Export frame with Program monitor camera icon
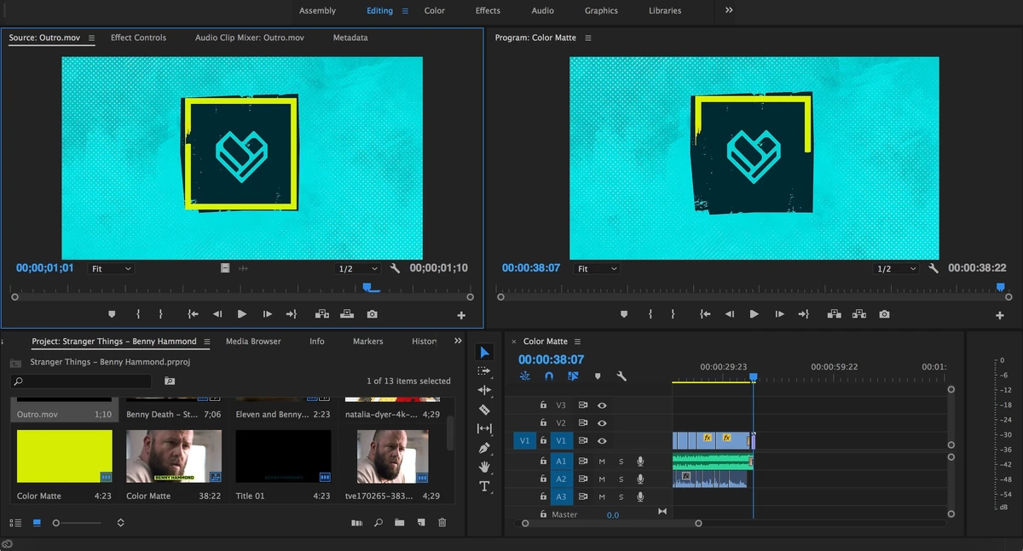The image size is (1023, 551). click(884, 314)
